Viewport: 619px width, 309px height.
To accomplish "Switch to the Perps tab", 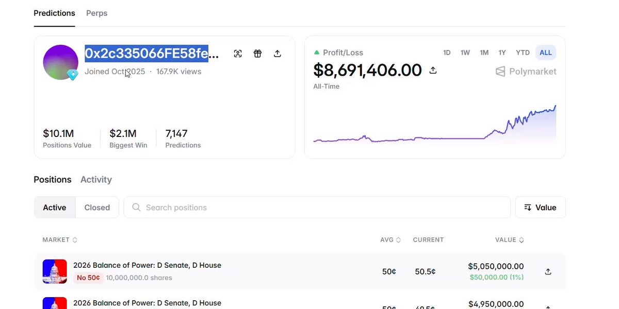I will click(x=97, y=13).
